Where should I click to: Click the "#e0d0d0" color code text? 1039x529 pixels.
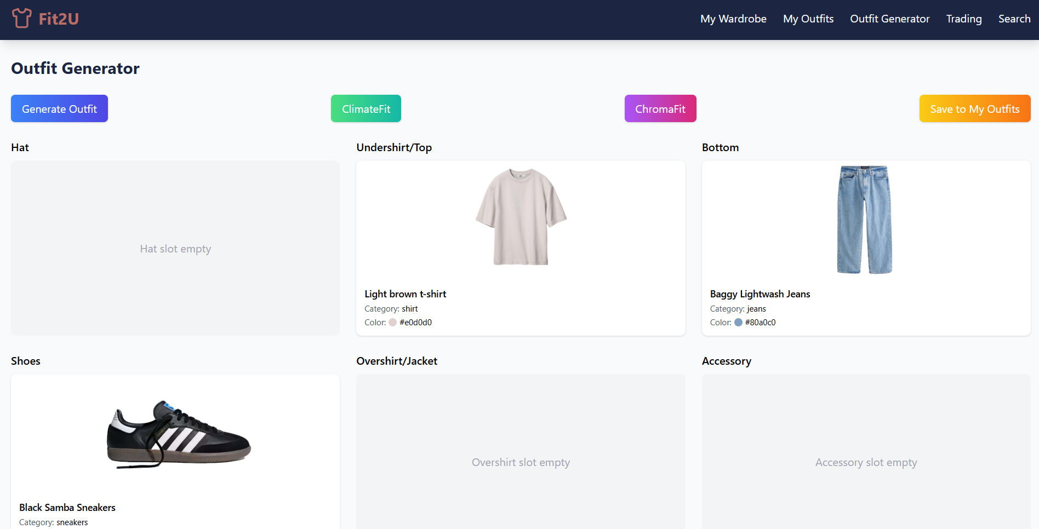coord(416,323)
